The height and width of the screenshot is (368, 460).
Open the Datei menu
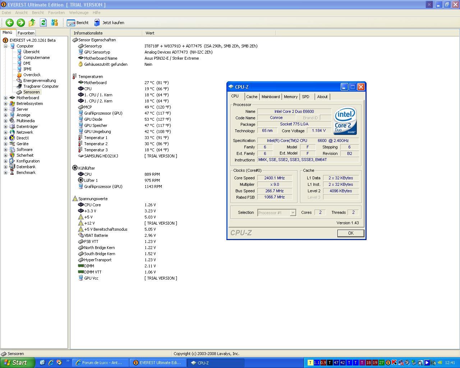[6, 13]
